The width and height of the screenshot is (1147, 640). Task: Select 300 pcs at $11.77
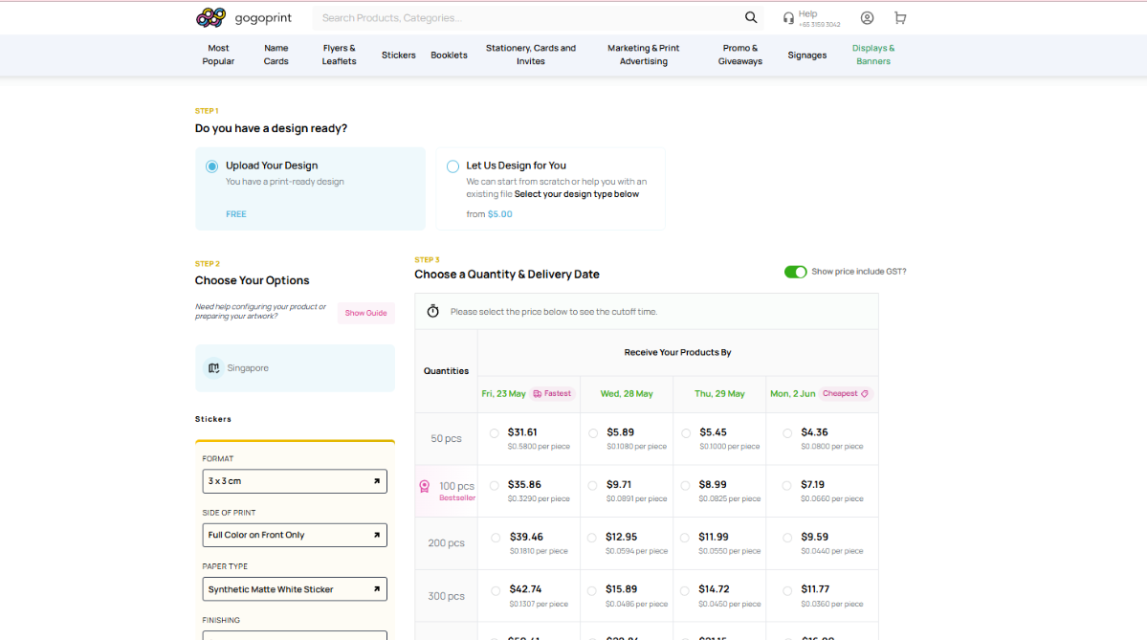[787, 590]
